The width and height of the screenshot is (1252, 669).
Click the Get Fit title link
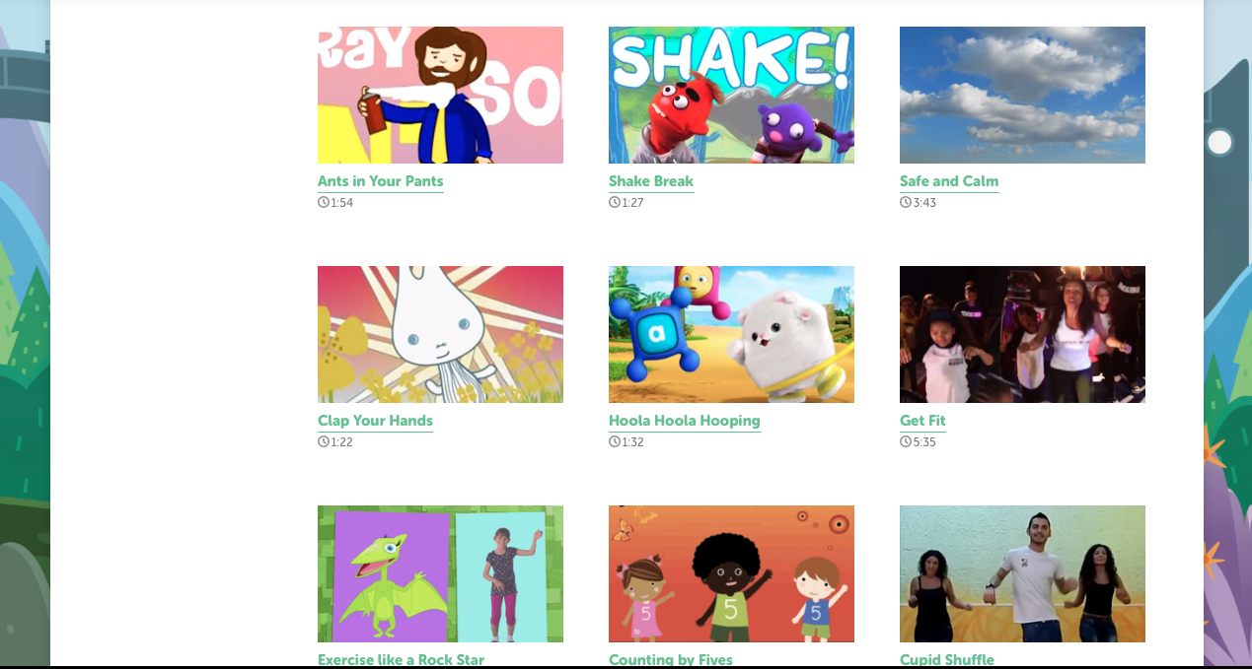(x=922, y=421)
